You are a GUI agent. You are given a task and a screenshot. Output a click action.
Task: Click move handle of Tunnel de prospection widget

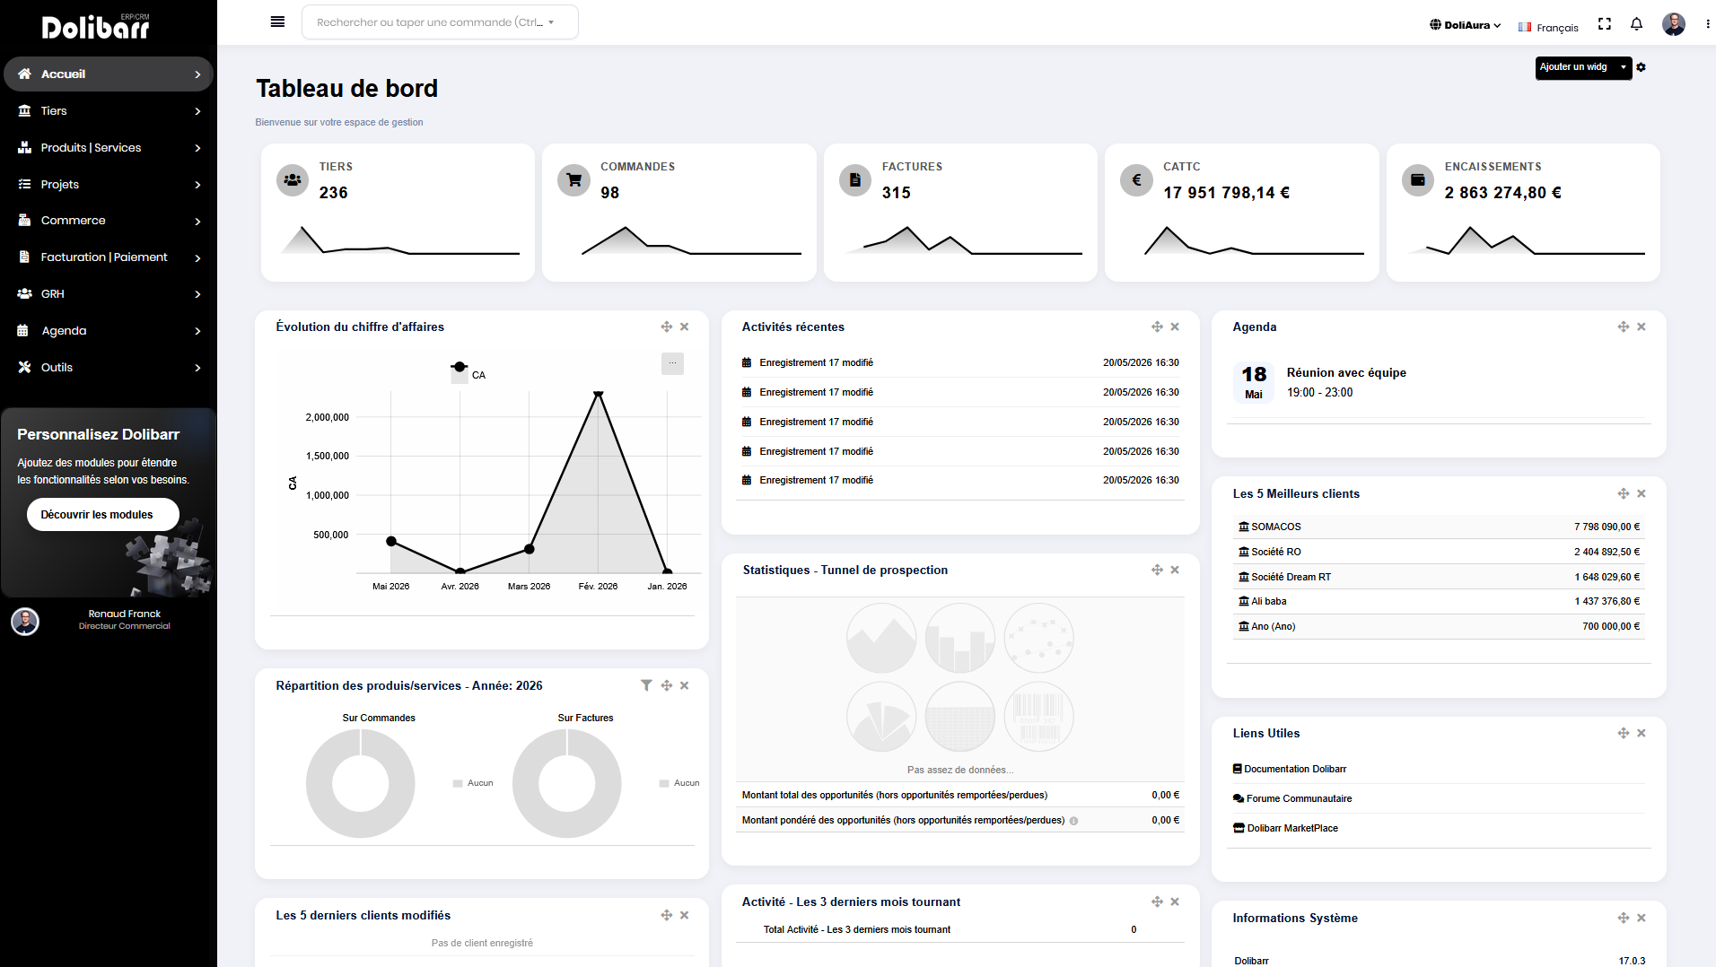(x=1157, y=571)
